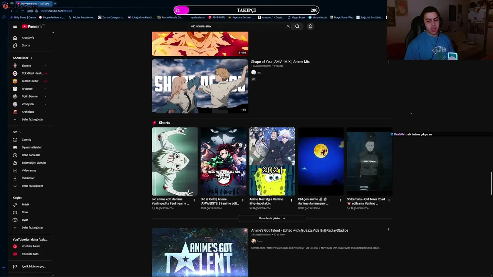Open Nifty Pixels | Create bookmark
Screen dimensions: 493x277
tap(23, 17)
